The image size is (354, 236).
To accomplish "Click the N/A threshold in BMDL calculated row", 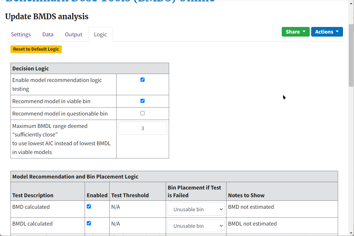I will [x=116, y=224].
